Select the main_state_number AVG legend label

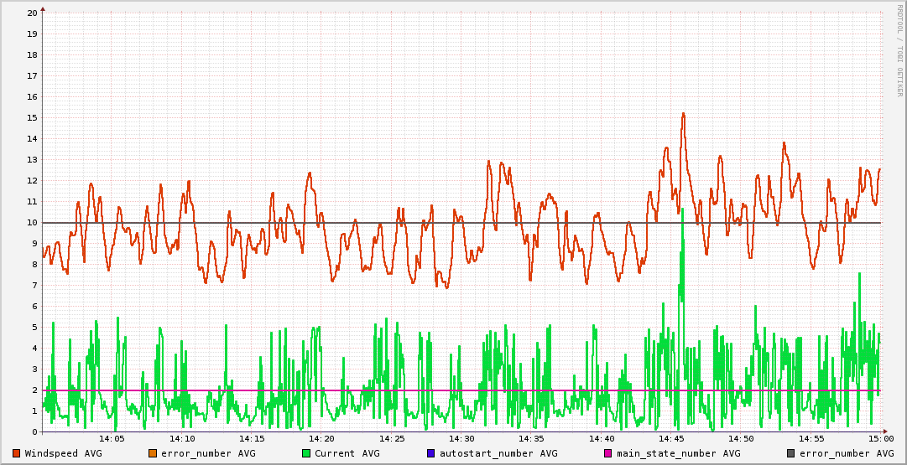pyautogui.click(x=678, y=453)
